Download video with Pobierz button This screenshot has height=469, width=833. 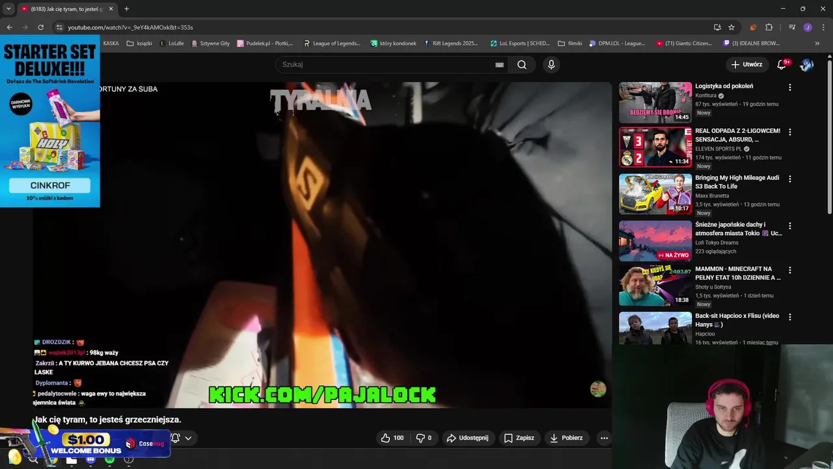[x=566, y=438]
